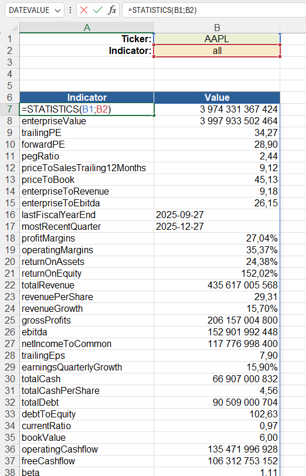Select the earningsQuarterlyGrowth cell
The height and width of the screenshot is (476, 306).
tap(87, 368)
